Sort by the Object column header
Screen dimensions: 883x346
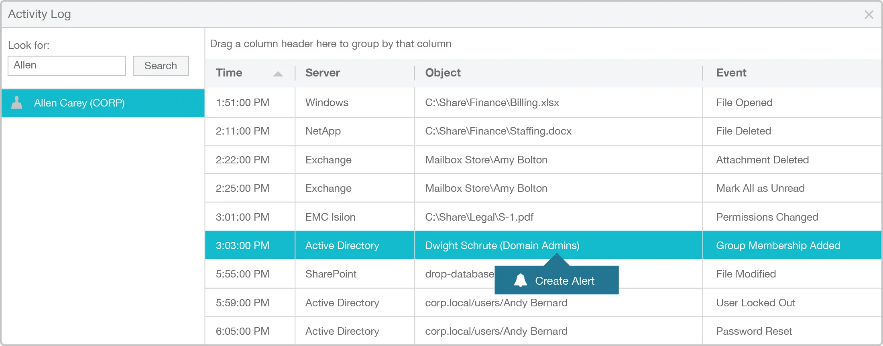click(x=559, y=73)
